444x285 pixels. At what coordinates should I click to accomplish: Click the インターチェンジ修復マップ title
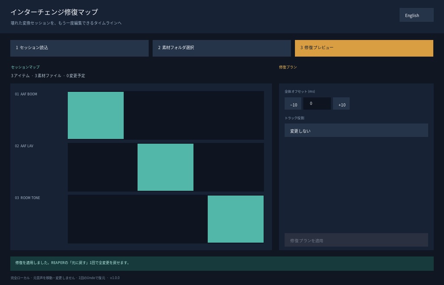(x=54, y=12)
